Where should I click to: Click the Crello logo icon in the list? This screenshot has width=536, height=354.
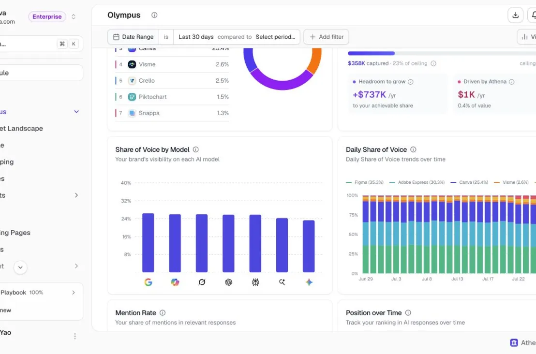(x=132, y=81)
